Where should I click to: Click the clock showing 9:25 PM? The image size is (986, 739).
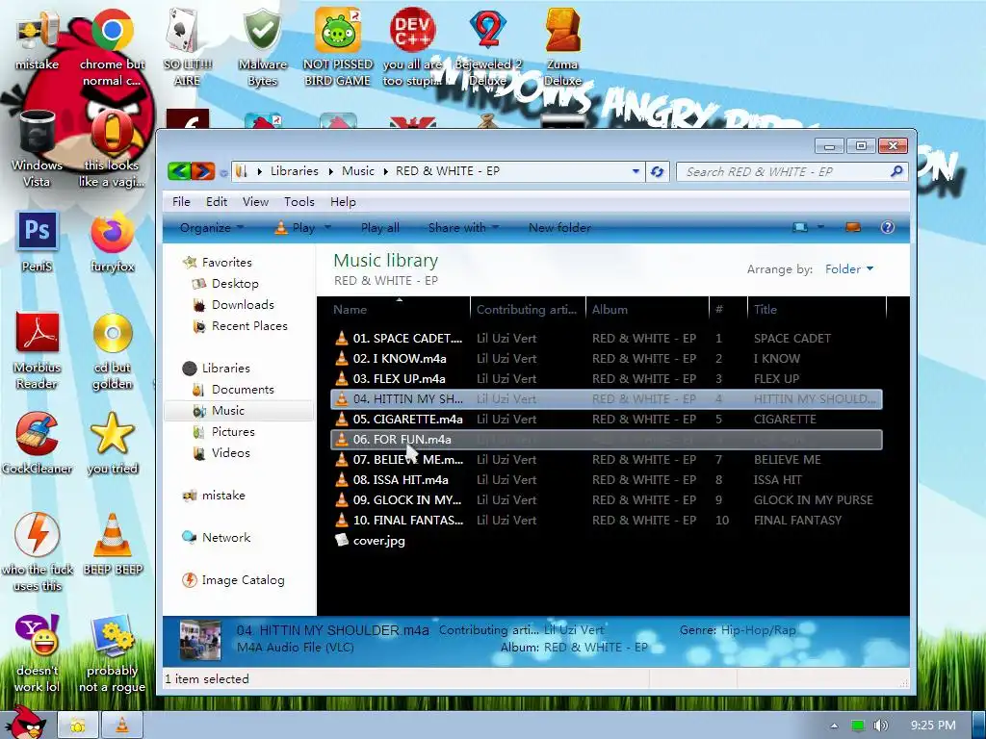pyautogui.click(x=933, y=726)
